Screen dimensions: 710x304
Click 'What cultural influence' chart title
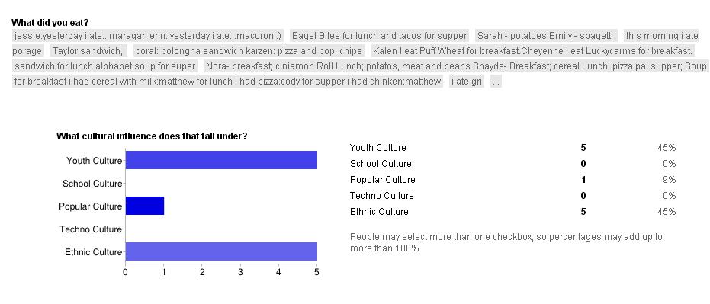152,136
